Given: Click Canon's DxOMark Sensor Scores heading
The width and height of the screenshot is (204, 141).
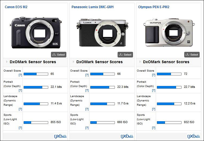Looking at the screenshot, I should [x=33, y=62].
